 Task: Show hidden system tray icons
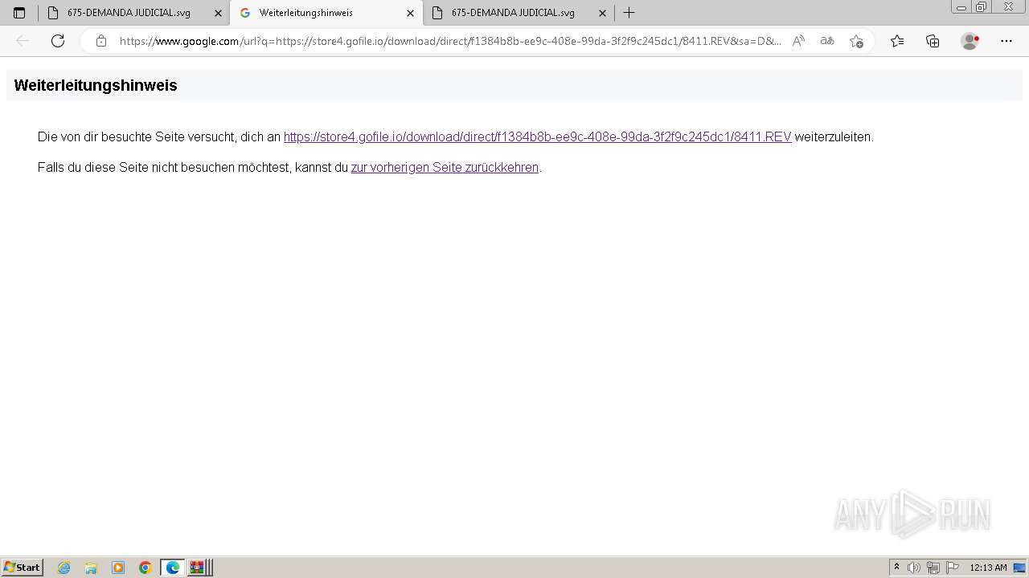tap(896, 568)
